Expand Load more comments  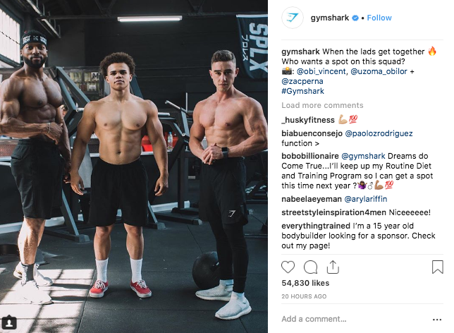(322, 105)
